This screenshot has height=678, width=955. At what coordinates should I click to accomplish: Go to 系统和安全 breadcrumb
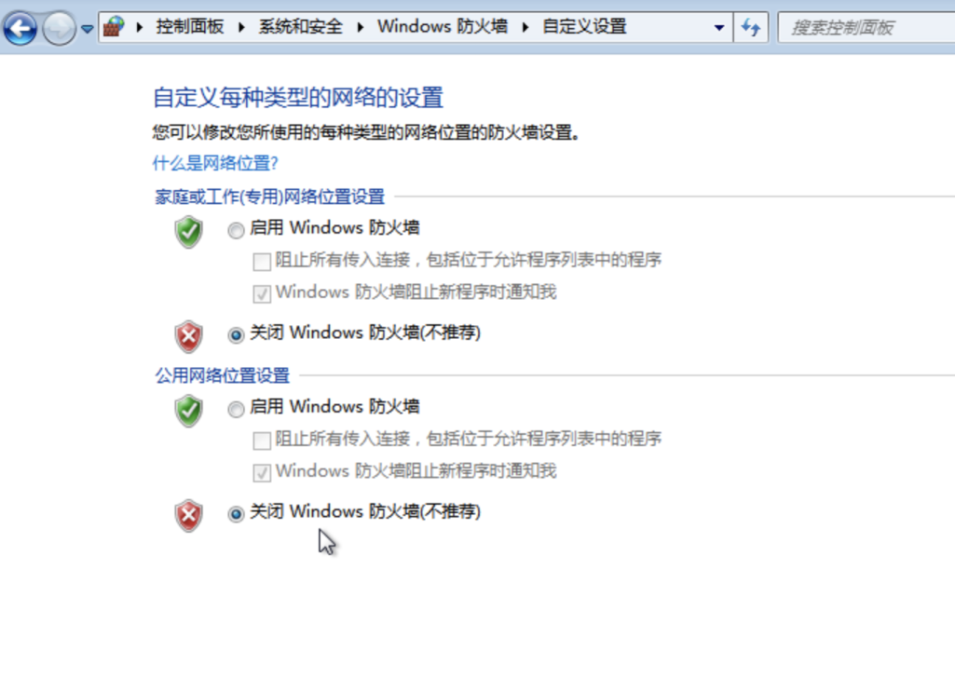[300, 27]
